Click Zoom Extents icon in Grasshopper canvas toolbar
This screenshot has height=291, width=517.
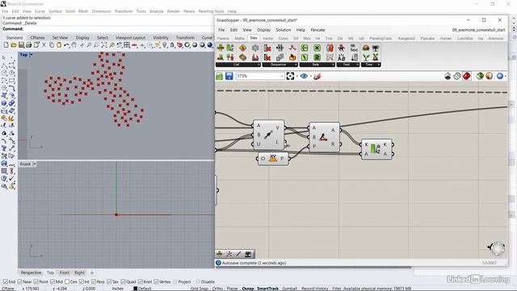(290, 76)
